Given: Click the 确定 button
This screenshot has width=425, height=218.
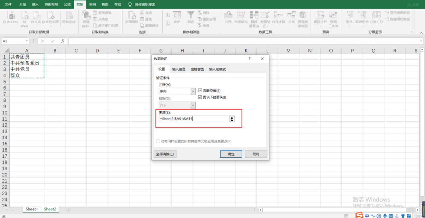Looking at the screenshot, I should [231, 154].
